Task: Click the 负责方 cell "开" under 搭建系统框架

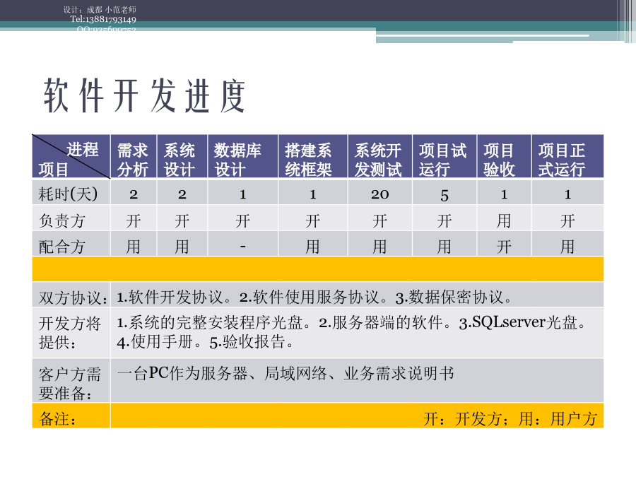Action: pyautogui.click(x=313, y=221)
